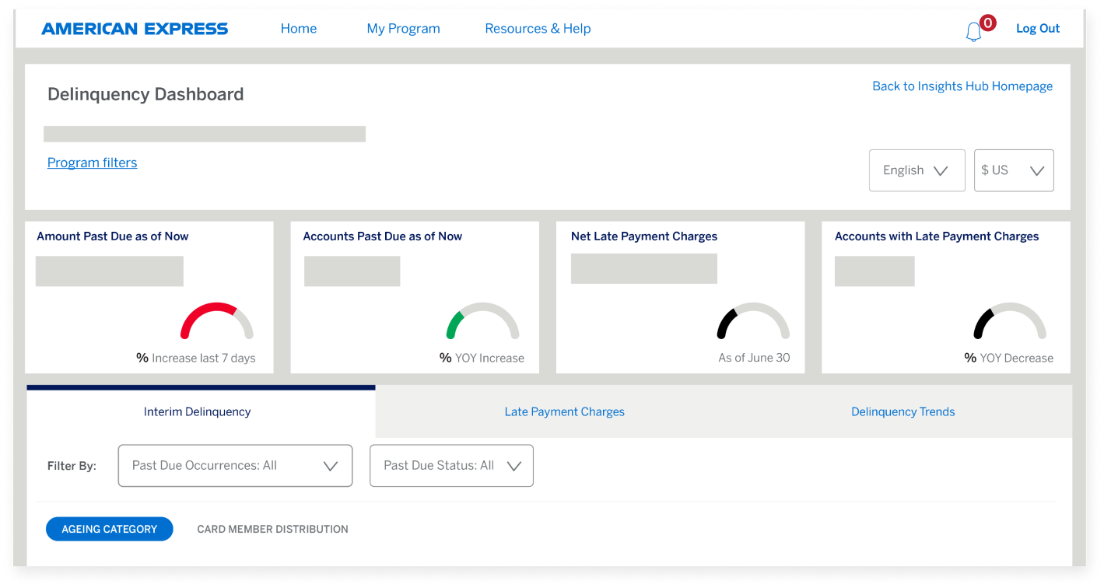Open Past Due Occurrences filter dropdown

pyautogui.click(x=235, y=466)
